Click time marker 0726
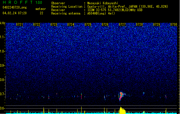180x114 pixels. point(105,25)
